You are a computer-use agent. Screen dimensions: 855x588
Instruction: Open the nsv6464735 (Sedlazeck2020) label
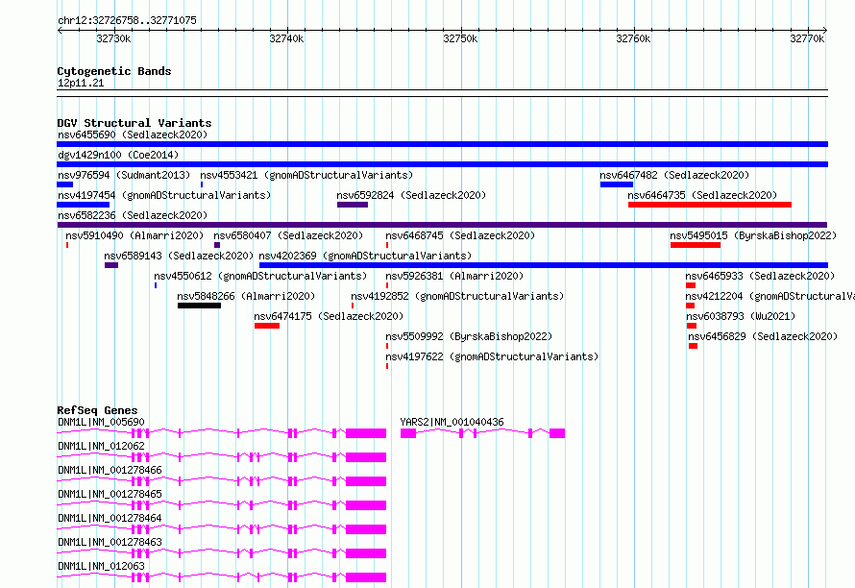pos(702,195)
